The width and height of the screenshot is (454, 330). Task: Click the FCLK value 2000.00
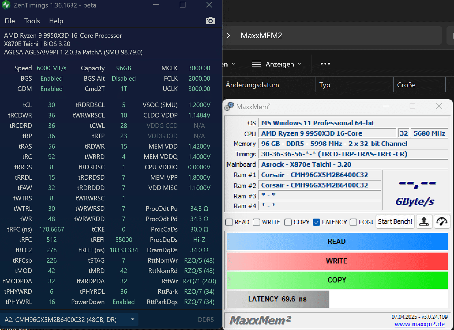tap(199, 78)
